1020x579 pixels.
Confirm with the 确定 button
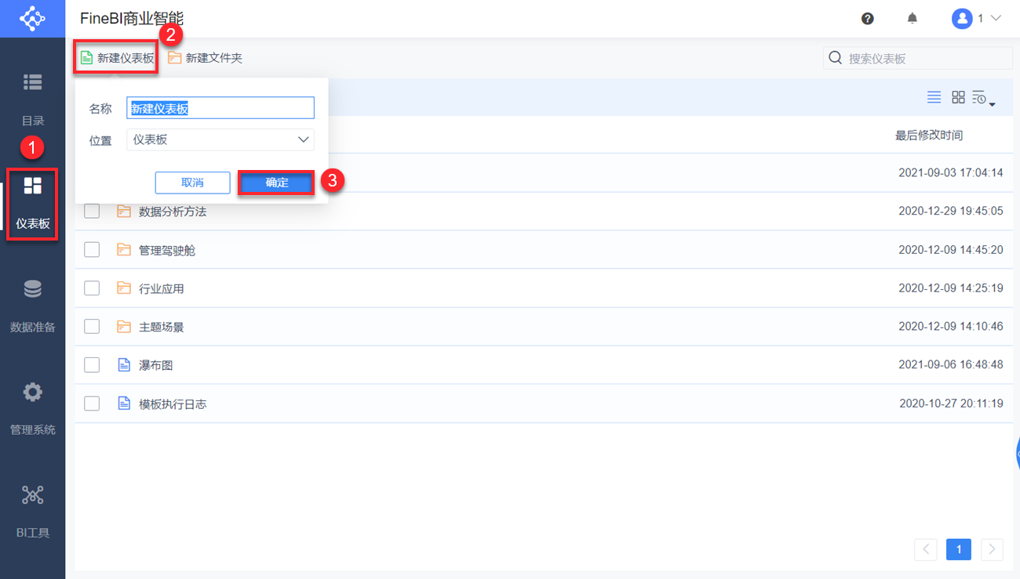tap(276, 183)
